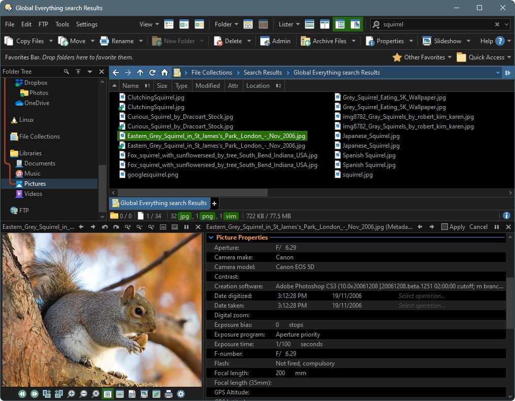Click Cancel in the metadata panel
This screenshot has width=515, height=401.
coord(478,227)
